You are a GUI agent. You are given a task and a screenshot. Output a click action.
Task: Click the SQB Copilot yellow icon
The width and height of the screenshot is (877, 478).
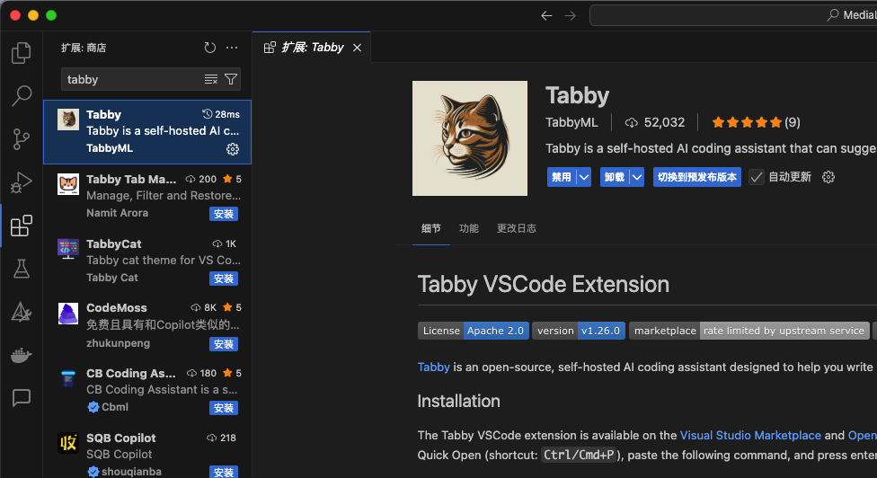(68, 443)
